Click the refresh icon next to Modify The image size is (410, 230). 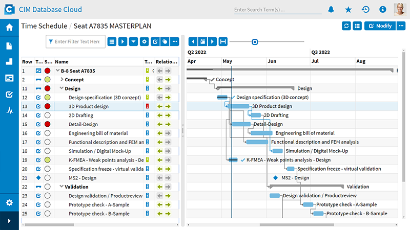tap(346, 26)
